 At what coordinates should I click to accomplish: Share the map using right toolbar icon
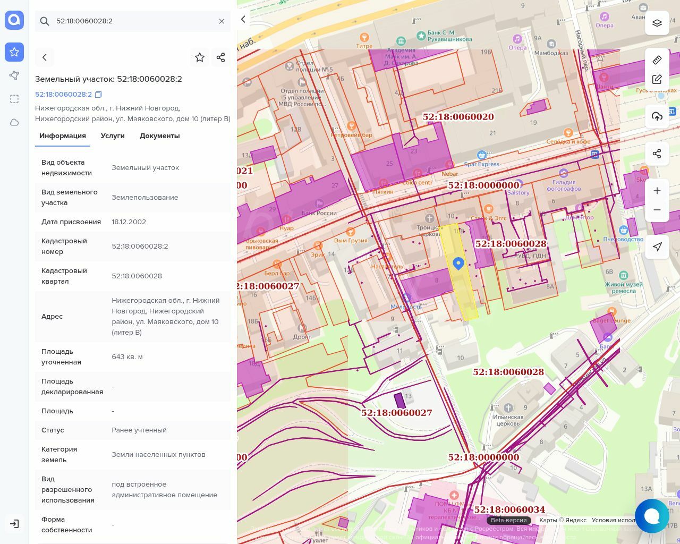(657, 154)
